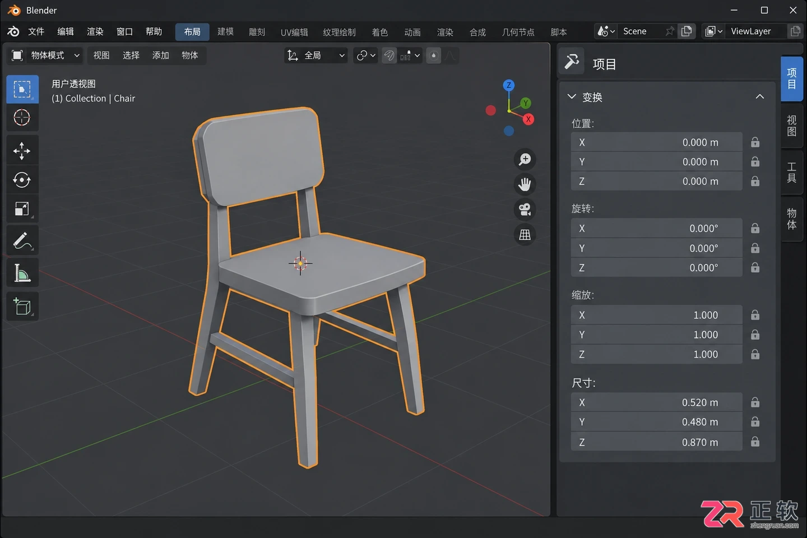Select the Scale tool
Screen dimensions: 807x538
coord(22,209)
